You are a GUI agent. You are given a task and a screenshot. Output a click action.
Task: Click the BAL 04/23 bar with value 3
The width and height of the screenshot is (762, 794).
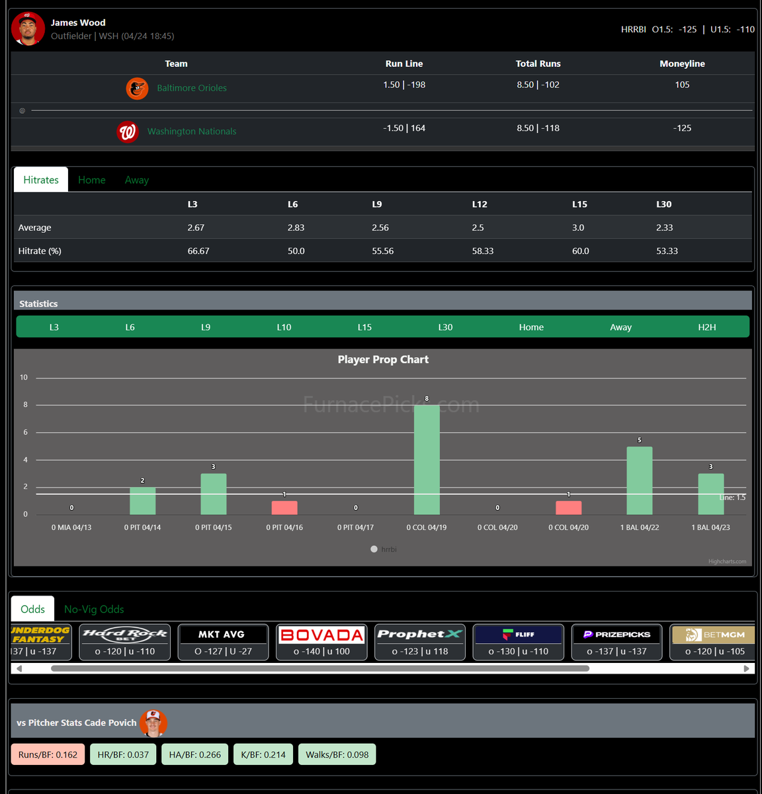[x=711, y=494]
